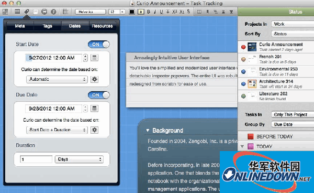Click the layout columns icon beside Helvetica

point(65,12)
